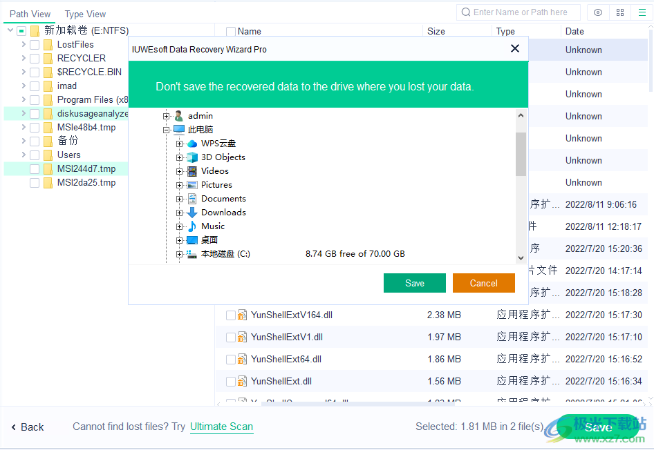Click the LostFiles folder icon
This screenshot has height=450, width=654.
click(48, 45)
